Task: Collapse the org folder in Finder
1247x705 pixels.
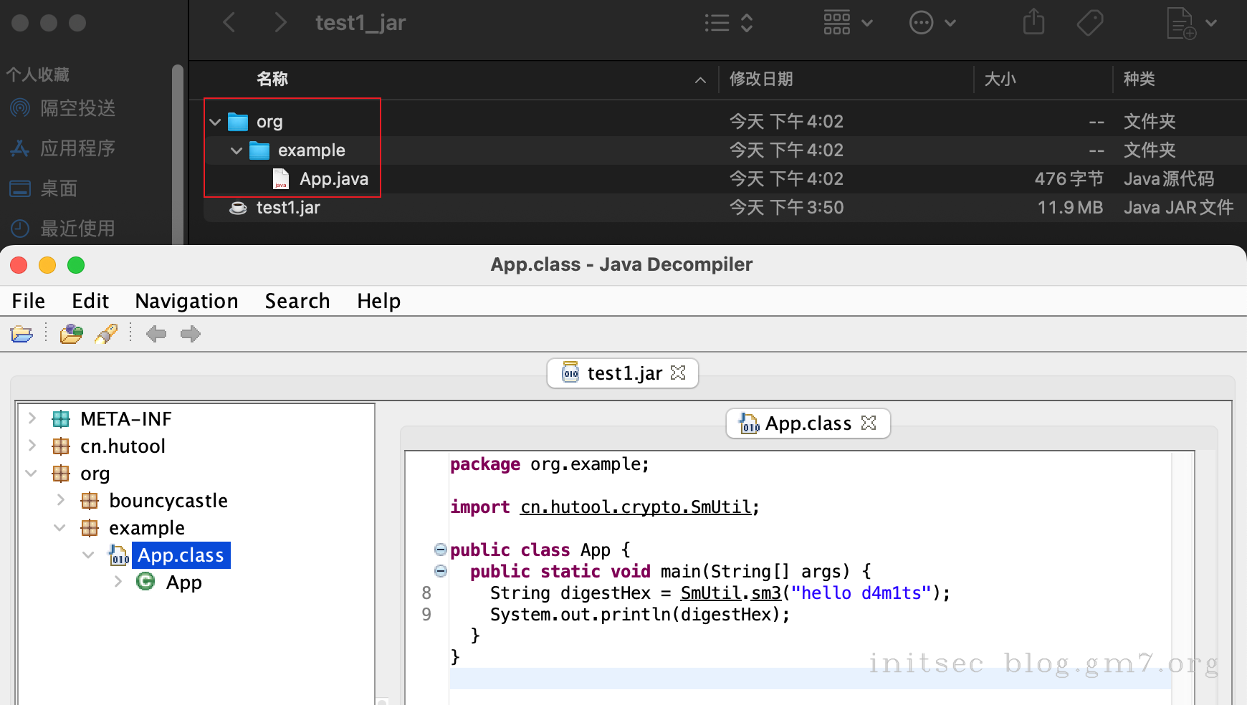Action: pos(215,122)
